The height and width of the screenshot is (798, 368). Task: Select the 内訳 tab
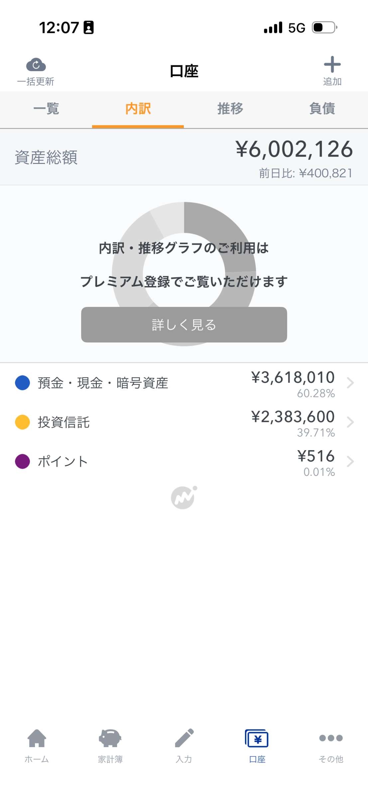(x=138, y=109)
